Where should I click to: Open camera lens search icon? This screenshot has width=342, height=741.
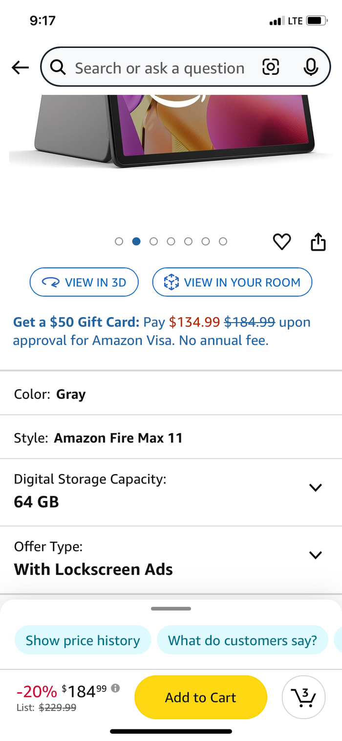click(x=271, y=67)
